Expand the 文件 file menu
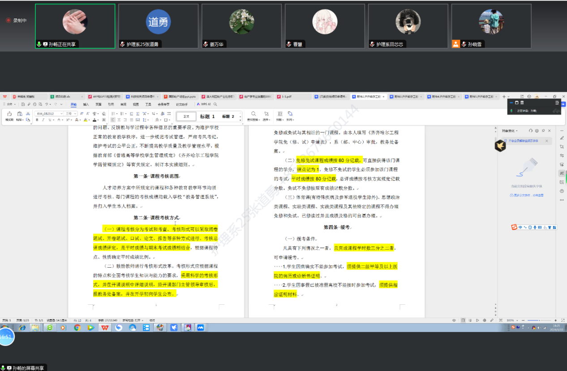Screen dimensions: 567x371 pyautogui.click(x=9, y=104)
